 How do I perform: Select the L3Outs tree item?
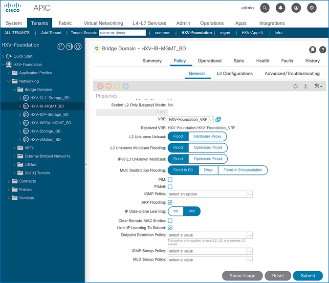click(31, 164)
